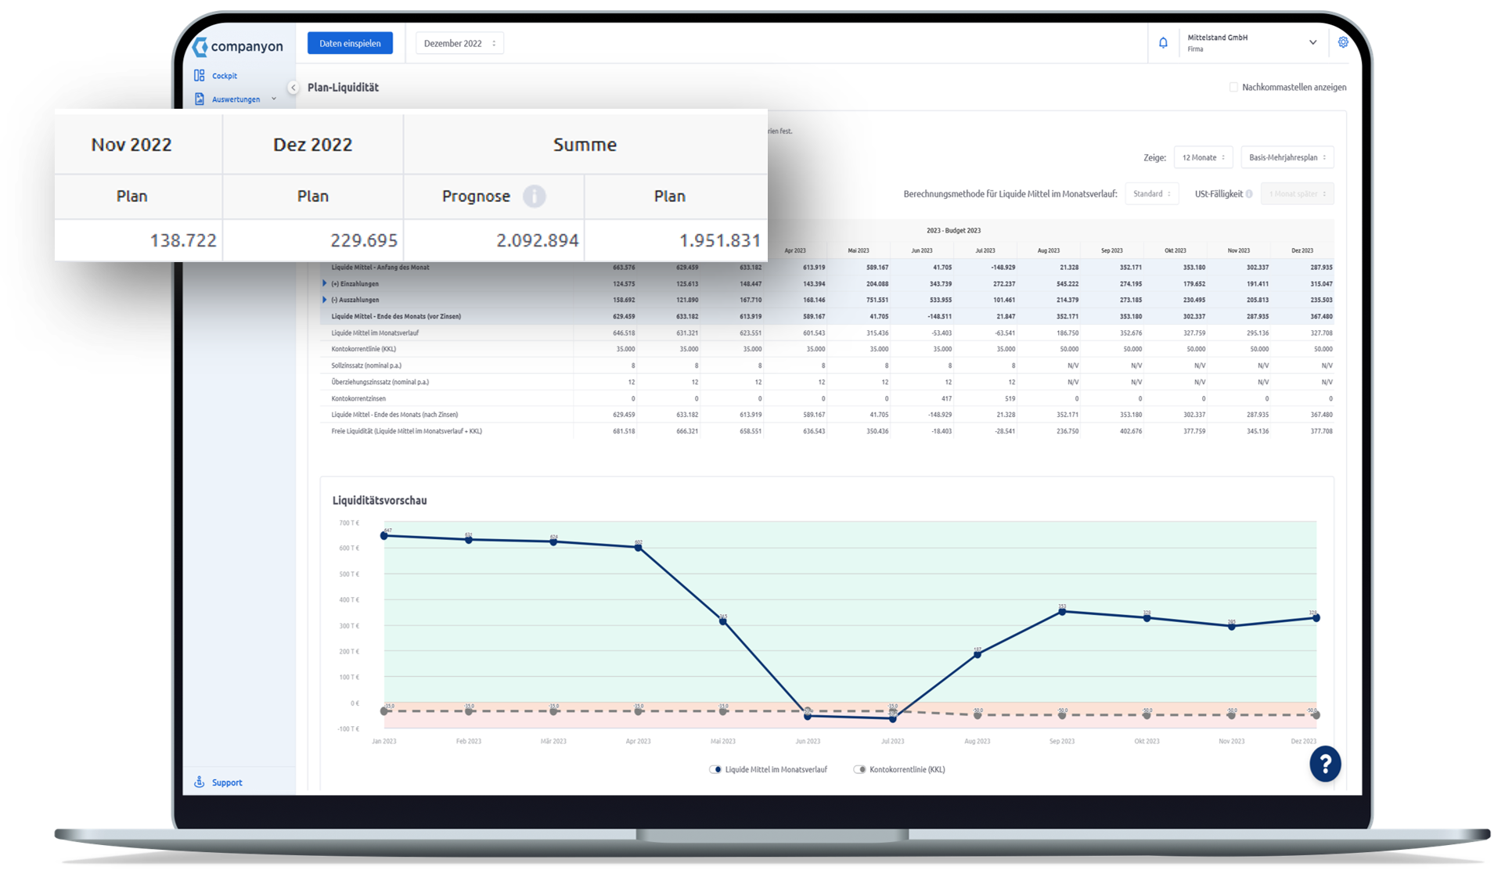
Task: Click the USt-Fälligkeit info icon
Action: pyautogui.click(x=1249, y=194)
